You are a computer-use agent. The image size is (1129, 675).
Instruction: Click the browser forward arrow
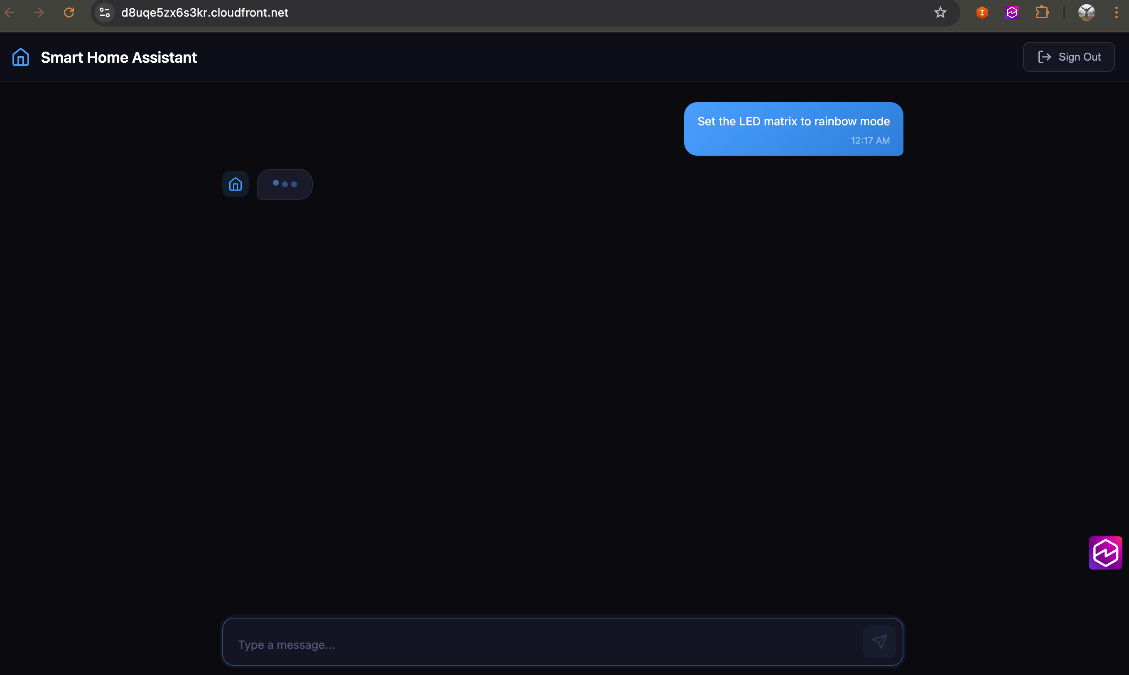click(x=39, y=13)
